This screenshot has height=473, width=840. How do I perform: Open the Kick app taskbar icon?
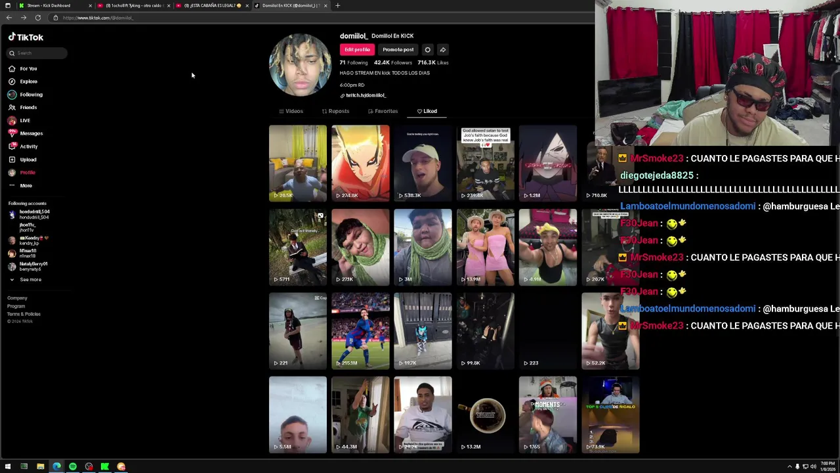[x=105, y=466]
